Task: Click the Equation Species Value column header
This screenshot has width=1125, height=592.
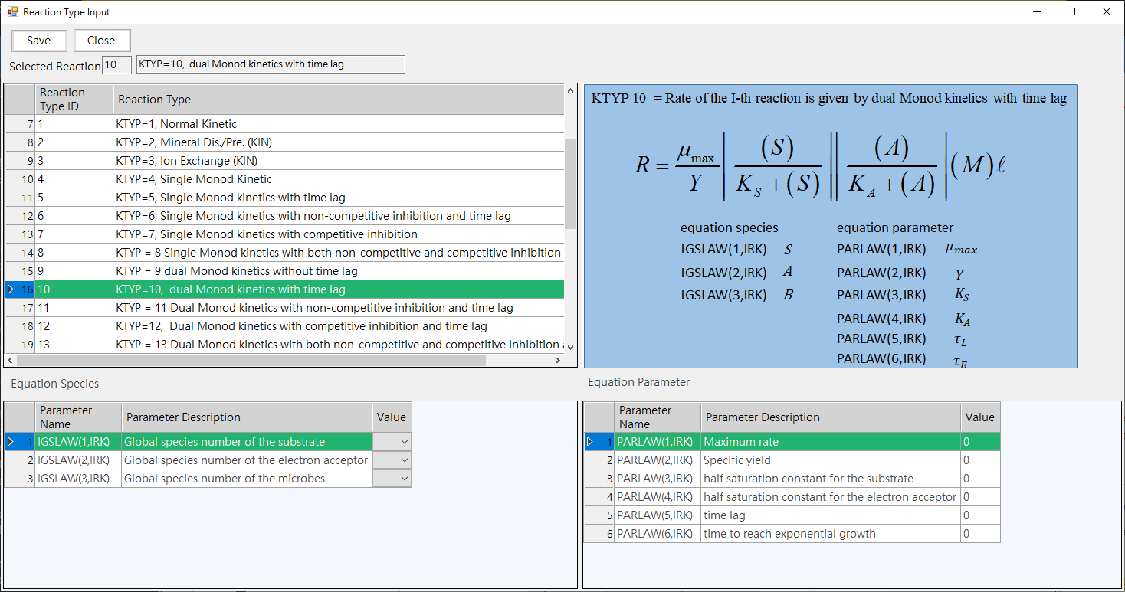Action: 392,417
